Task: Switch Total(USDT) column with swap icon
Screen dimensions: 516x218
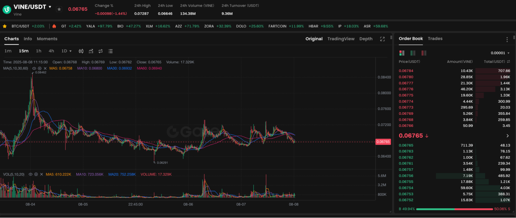Action: click(x=509, y=62)
